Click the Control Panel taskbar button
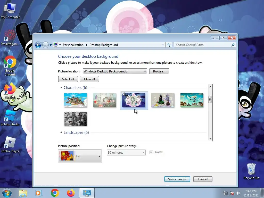The width and height of the screenshot is (264, 198). pos(87,193)
